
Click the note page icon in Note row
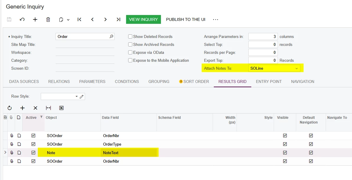click(19, 153)
